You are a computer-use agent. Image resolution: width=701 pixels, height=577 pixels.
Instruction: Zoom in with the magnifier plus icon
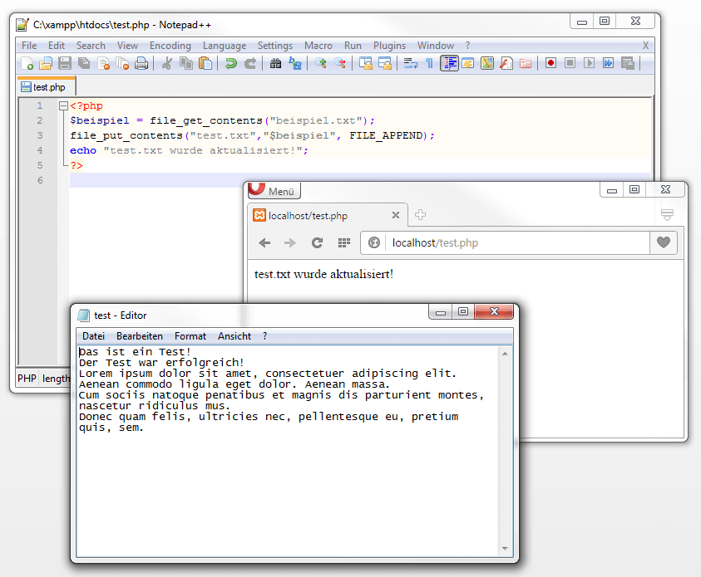click(320, 63)
